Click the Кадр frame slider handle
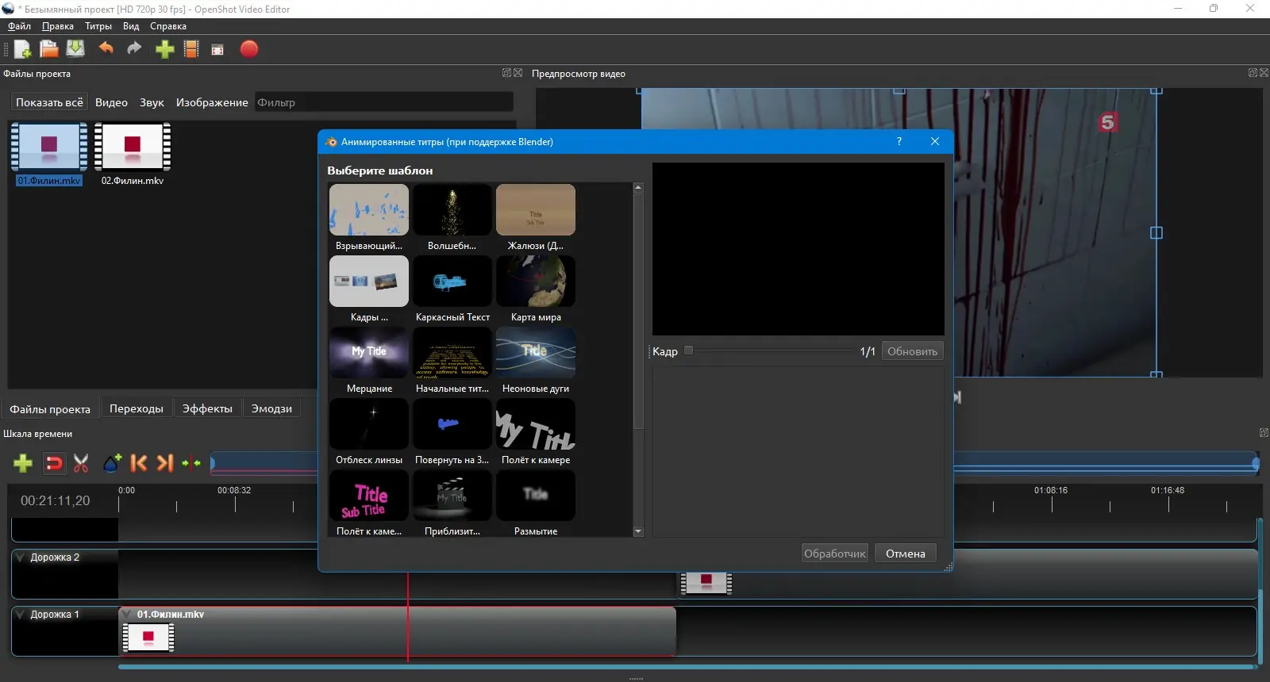 tap(688, 351)
